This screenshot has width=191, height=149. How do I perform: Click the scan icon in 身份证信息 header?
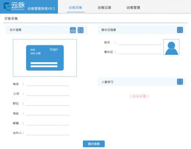[x=180, y=30]
